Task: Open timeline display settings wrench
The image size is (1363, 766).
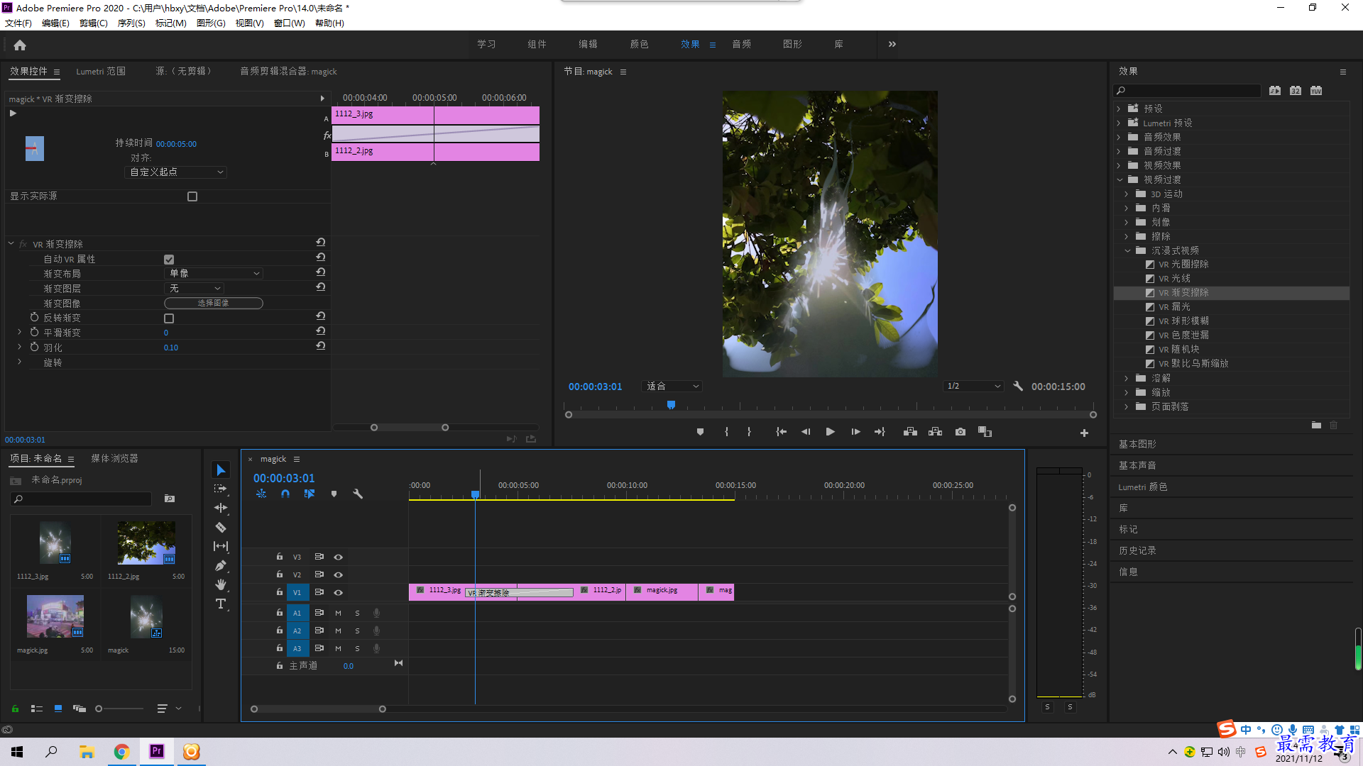Action: 358,494
